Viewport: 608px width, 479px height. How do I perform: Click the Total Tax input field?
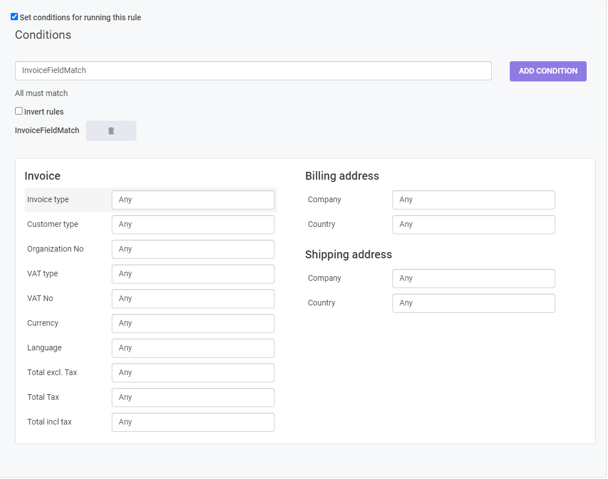[x=193, y=398]
